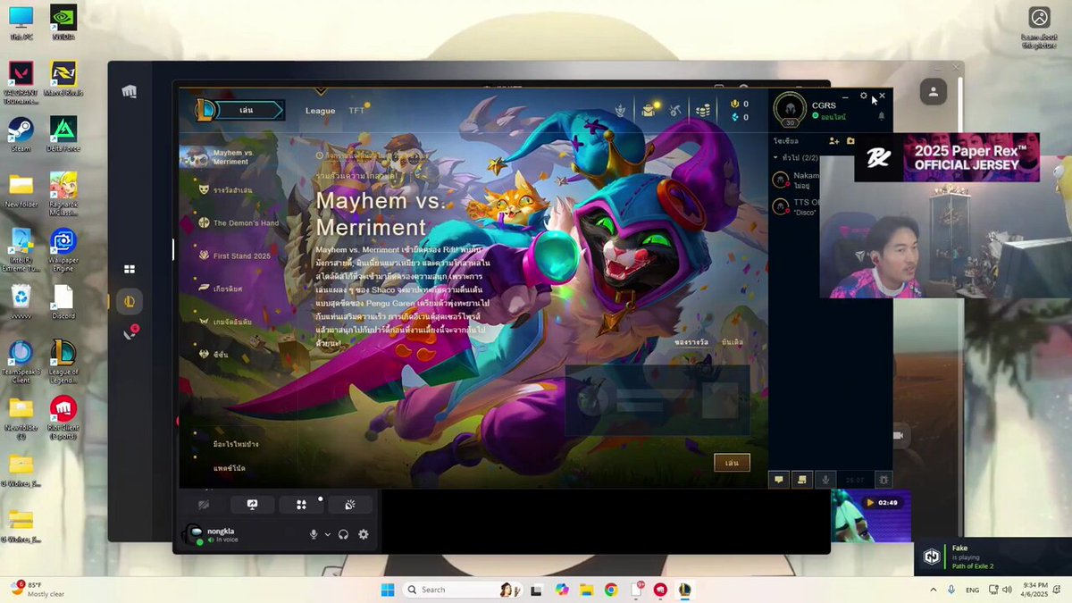The height and width of the screenshot is (603, 1072).
Task: Open Steam desktop shortcut
Action: pos(21,135)
